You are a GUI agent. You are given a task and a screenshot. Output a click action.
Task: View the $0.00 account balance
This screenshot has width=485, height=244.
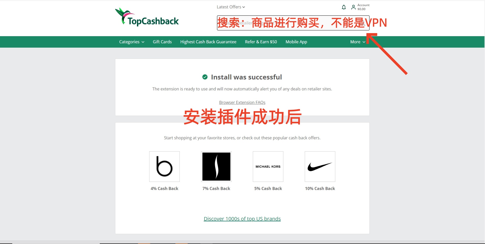tap(361, 9)
